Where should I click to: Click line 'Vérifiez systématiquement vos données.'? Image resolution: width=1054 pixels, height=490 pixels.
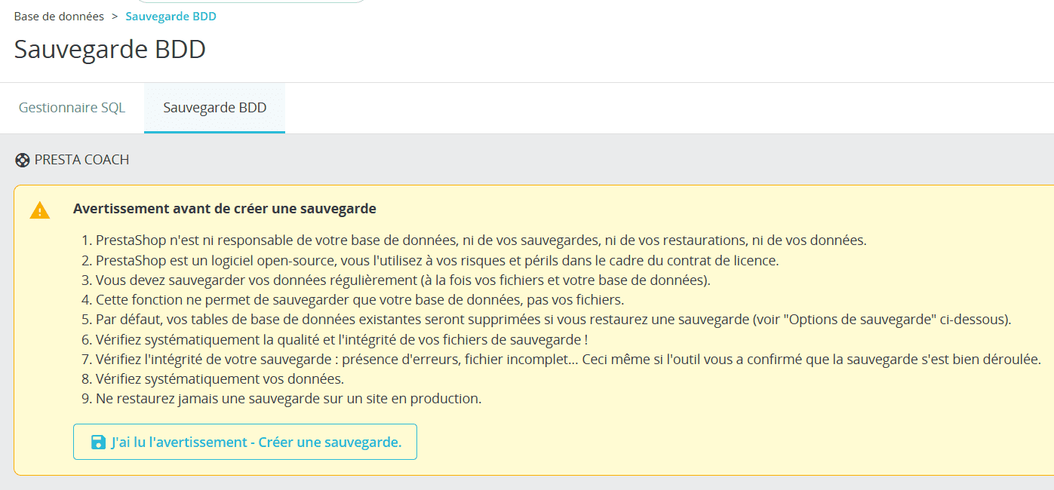click(x=220, y=378)
